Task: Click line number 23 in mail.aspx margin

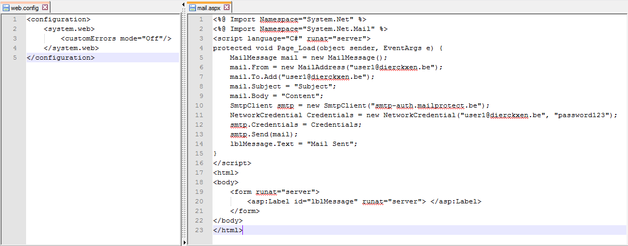Action: click(200, 231)
